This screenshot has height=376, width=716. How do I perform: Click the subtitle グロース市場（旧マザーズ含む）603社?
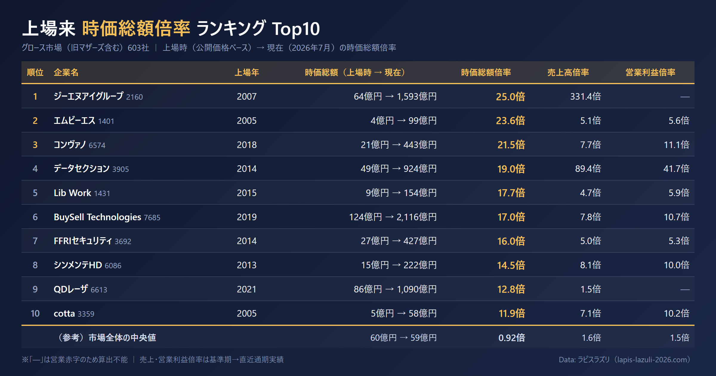click(x=85, y=48)
